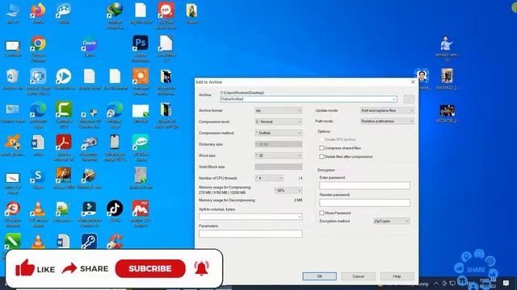Open the Movavi video suite shortcut
Viewport: 517px width, 290px height.
pyautogui.click(x=38, y=82)
